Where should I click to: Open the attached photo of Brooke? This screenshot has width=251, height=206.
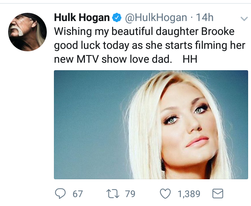pos(151,125)
